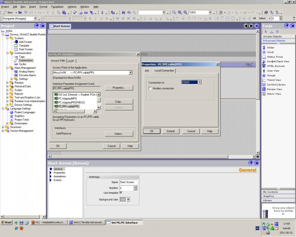Run the Check Consistency checkmark icon
This screenshot has height=237, width=296.
pos(75,13)
